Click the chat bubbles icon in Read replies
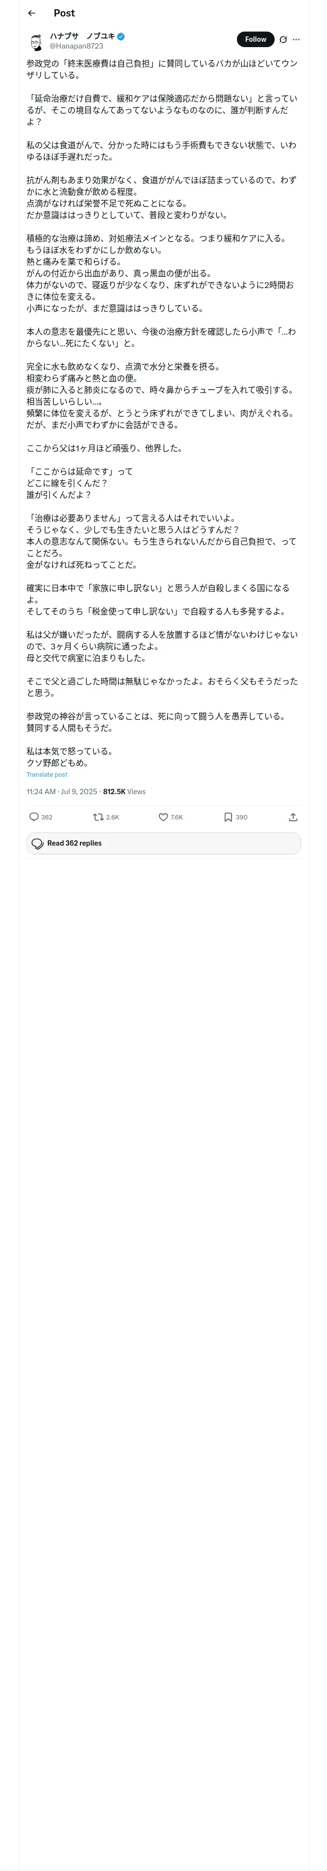Screen dimensions: 327x1871 38,843
